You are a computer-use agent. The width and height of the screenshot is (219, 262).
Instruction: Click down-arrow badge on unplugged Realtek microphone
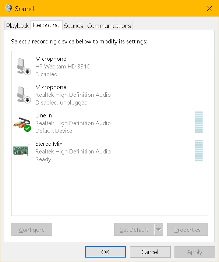[27, 100]
